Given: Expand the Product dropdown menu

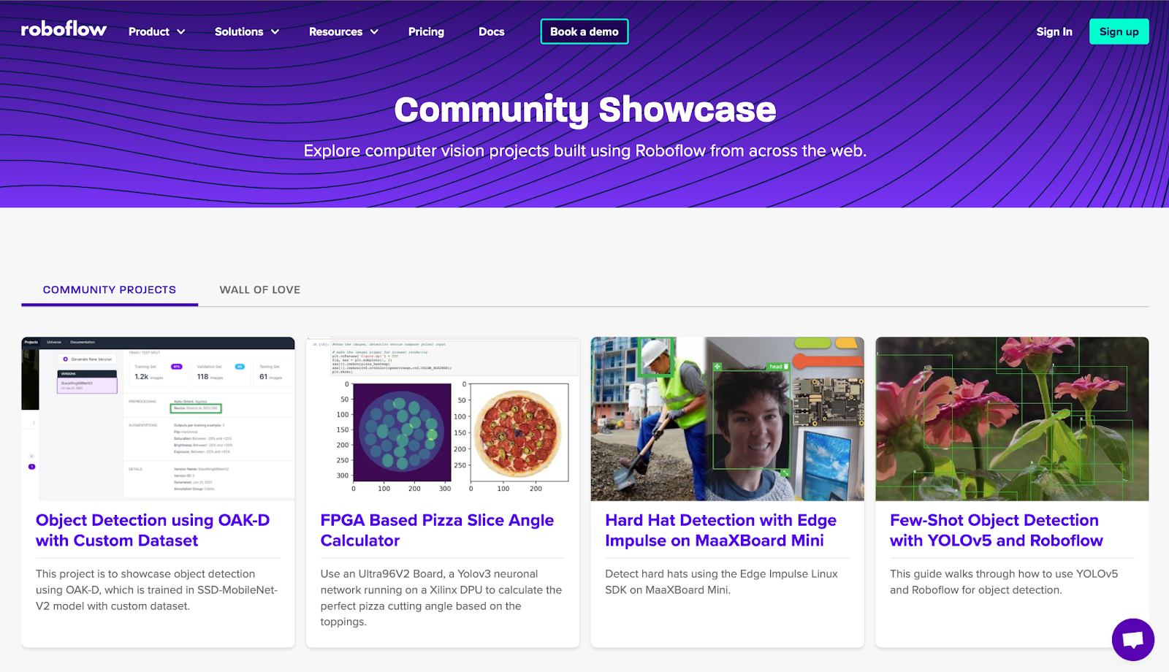Looking at the screenshot, I should (x=156, y=32).
